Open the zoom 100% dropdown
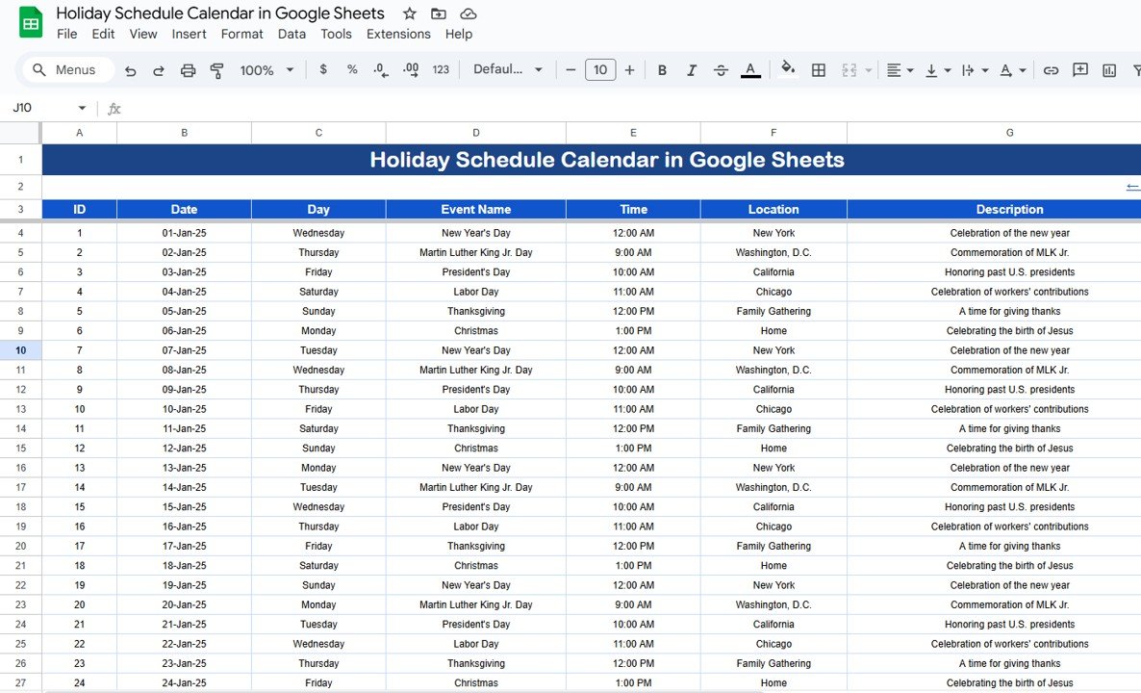The image size is (1141, 693). click(x=267, y=70)
